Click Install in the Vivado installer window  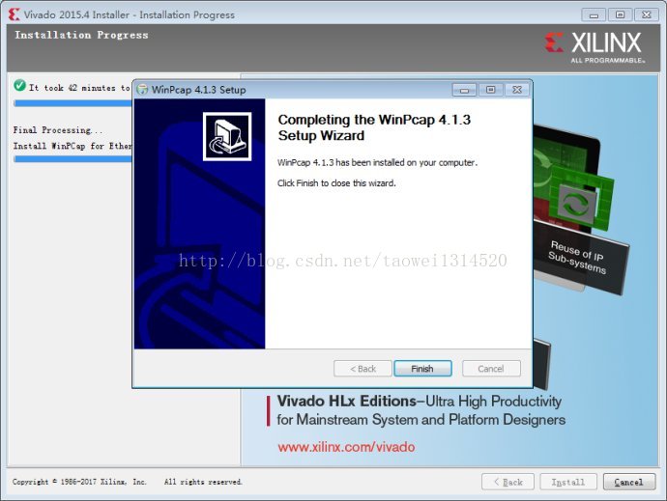(568, 482)
